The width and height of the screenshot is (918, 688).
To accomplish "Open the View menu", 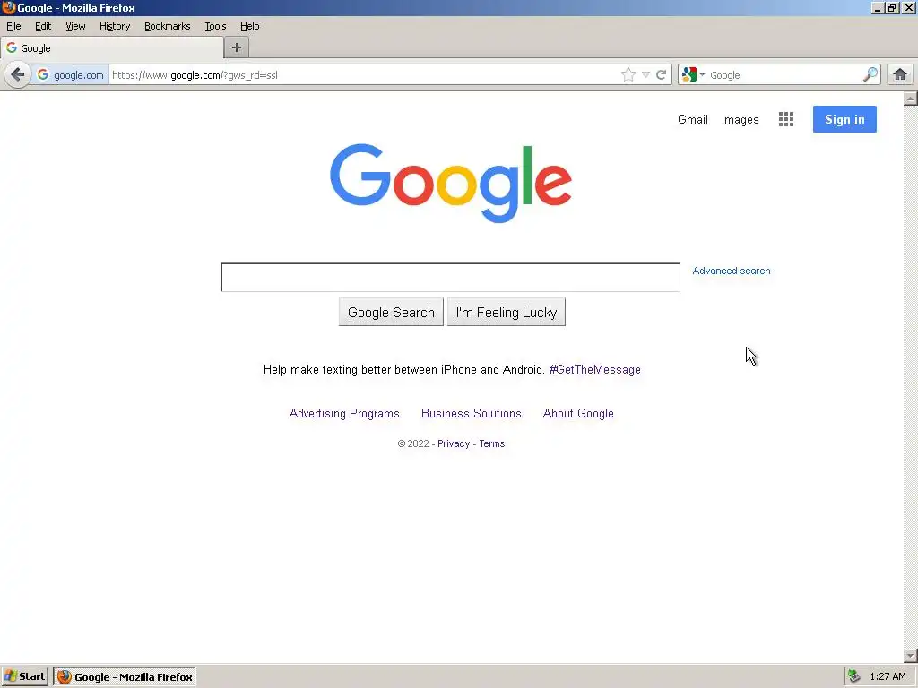I will pos(75,26).
